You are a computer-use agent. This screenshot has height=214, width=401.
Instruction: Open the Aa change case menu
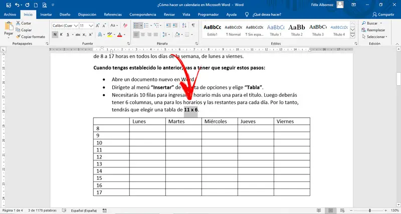coord(114,26)
